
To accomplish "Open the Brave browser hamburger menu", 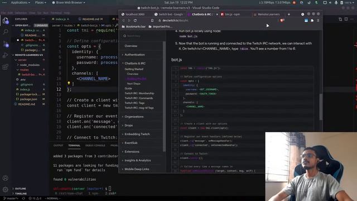I will (x=318, y=21).
